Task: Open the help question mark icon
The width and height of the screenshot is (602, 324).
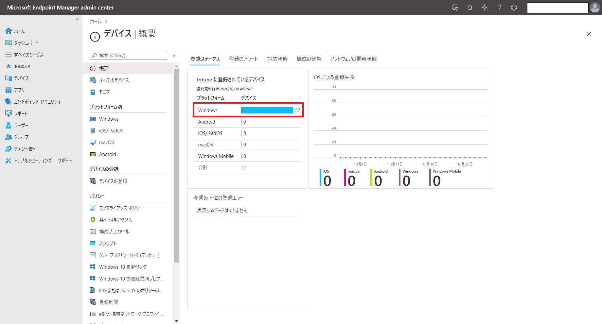Action: [499, 8]
